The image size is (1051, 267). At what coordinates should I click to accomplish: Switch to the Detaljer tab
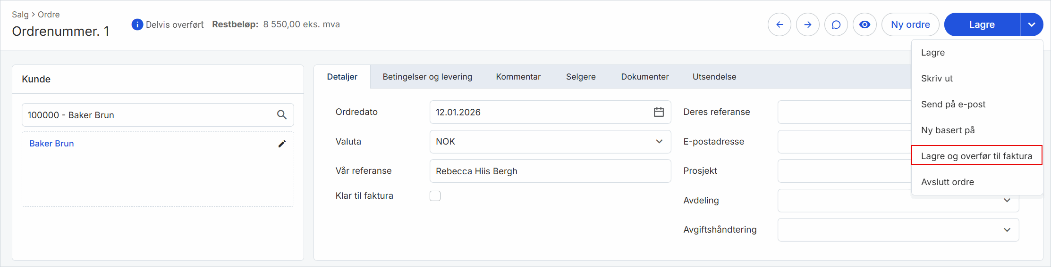click(342, 77)
